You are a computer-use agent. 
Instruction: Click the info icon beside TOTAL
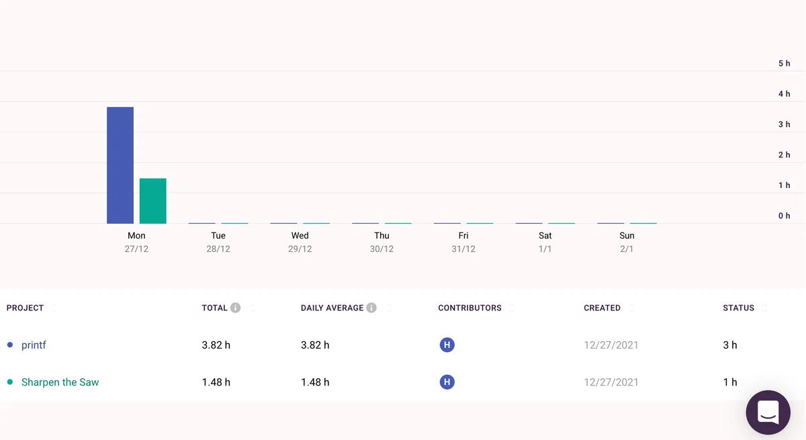[235, 308]
